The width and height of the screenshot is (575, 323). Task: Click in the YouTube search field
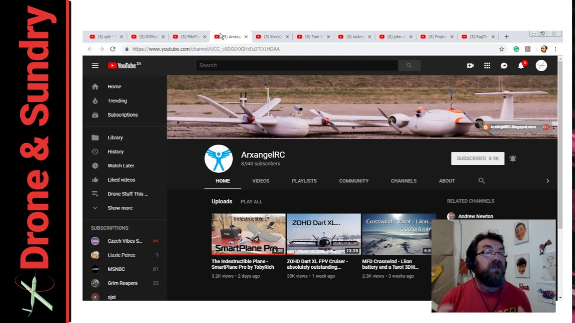[297, 65]
